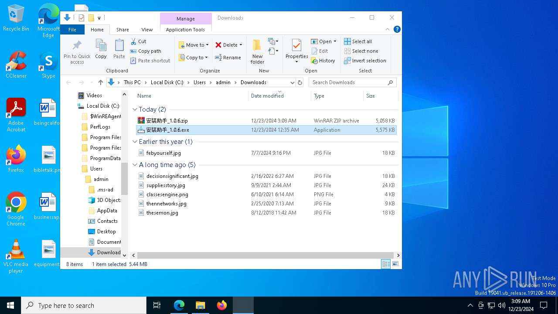Viewport: 558px width, 314px height.
Task: Switch to the Share tab
Action: pos(122,30)
